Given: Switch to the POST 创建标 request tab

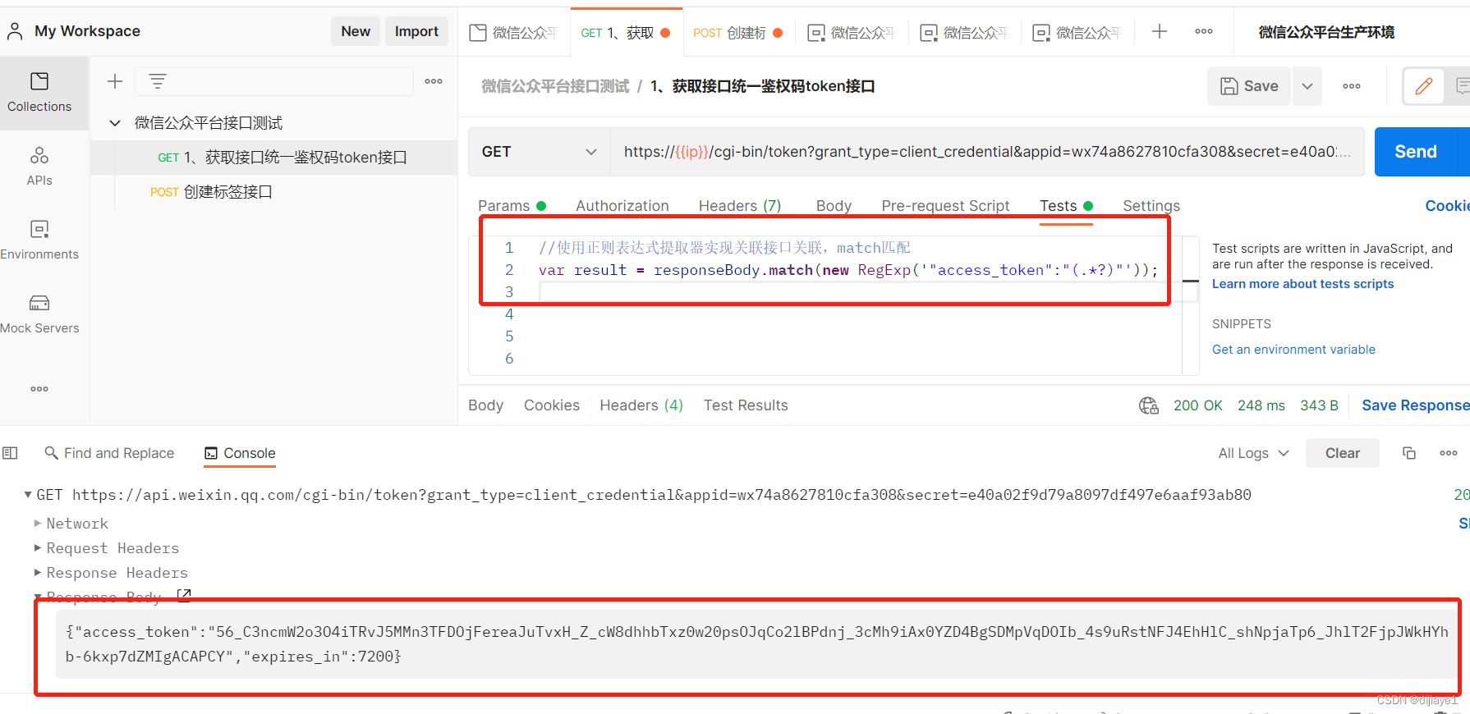Looking at the screenshot, I should tap(738, 32).
